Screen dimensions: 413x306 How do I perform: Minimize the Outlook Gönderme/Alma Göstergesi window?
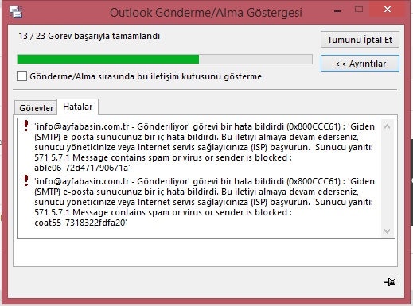click(x=337, y=11)
